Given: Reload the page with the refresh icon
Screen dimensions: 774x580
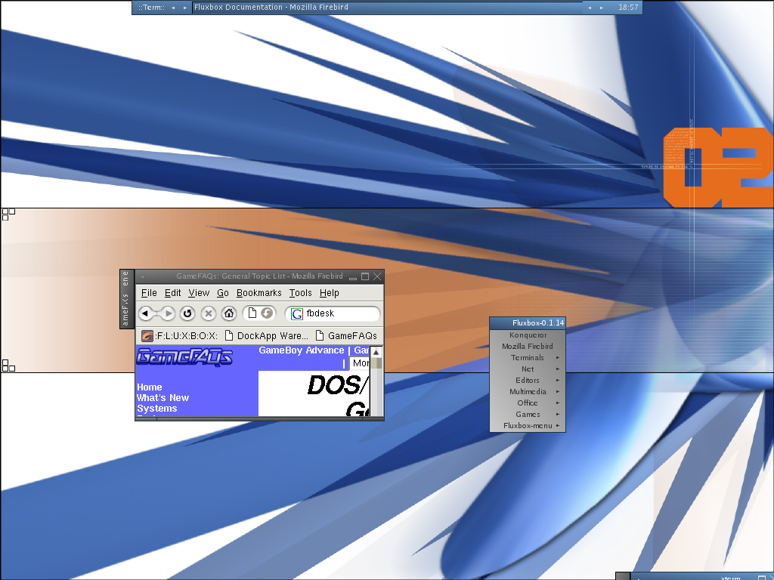Looking at the screenshot, I should pyautogui.click(x=187, y=313).
